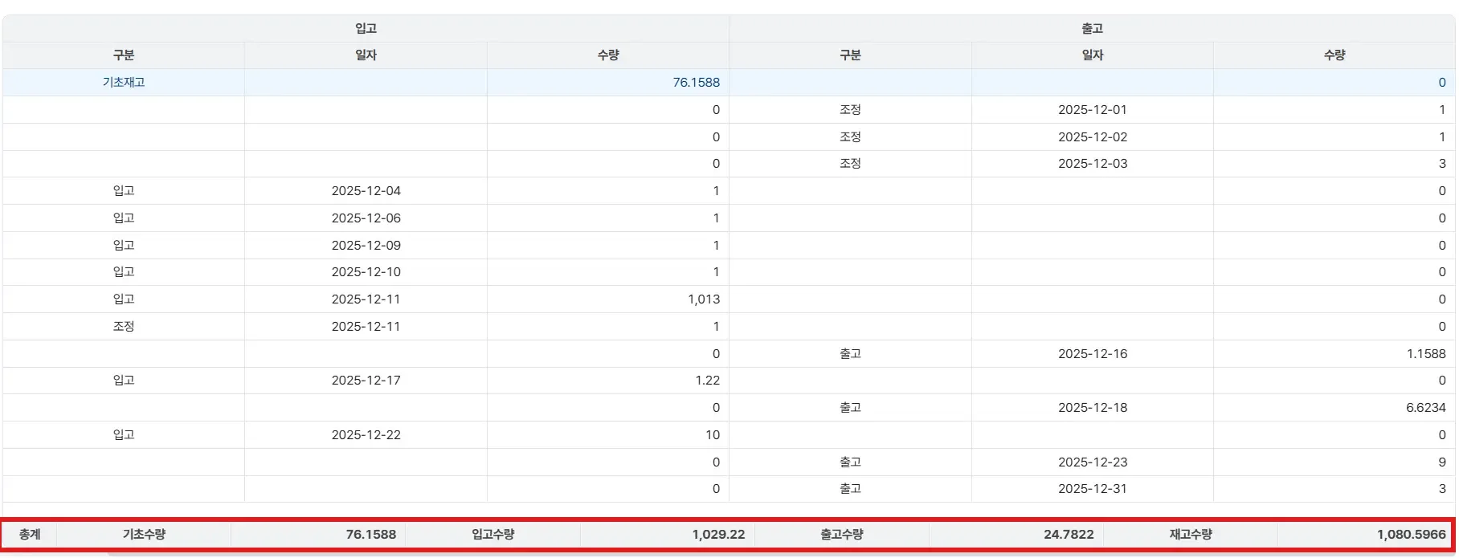Click 조정 in the 입고 구분 column
Viewport: 1459px width, 558px height.
click(124, 327)
